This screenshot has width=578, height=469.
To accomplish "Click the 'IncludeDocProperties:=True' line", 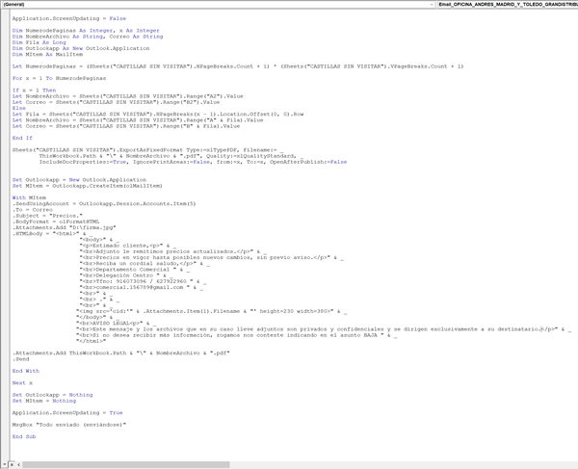I will click(x=193, y=162).
